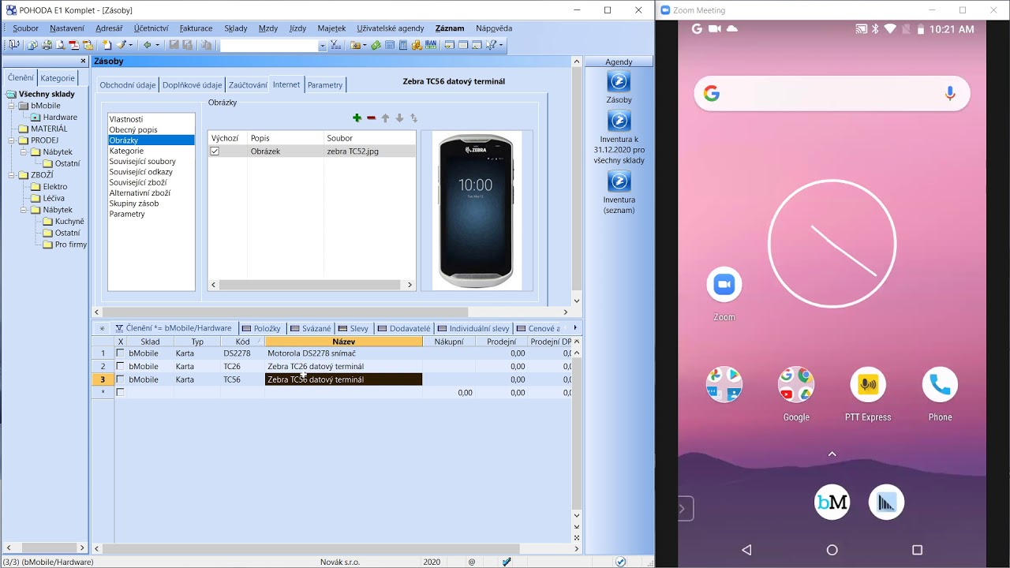The height and width of the screenshot is (568, 1010).
Task: Remove the image with the red minus
Action: [x=371, y=118]
